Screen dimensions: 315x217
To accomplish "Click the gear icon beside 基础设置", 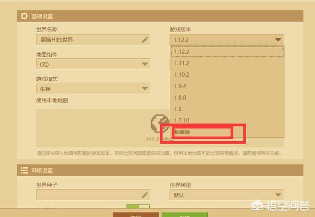I will click(24, 16).
